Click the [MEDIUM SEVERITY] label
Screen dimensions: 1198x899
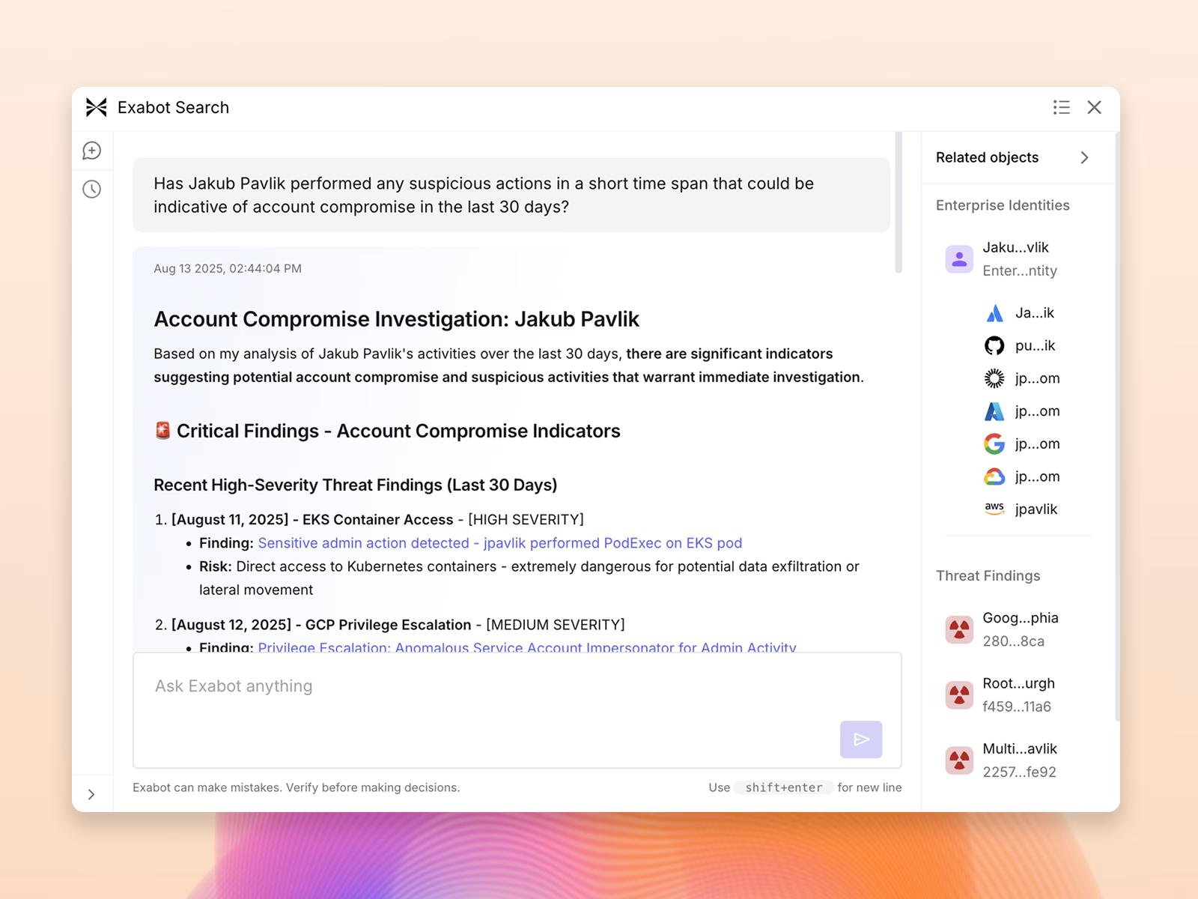coord(556,625)
